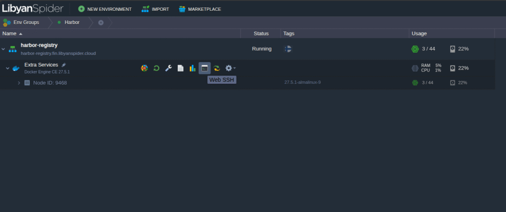Open harbor-registry.fin.libyanspider.cloud link
Image resolution: width=506 pixels, height=212 pixels.
(x=59, y=53)
